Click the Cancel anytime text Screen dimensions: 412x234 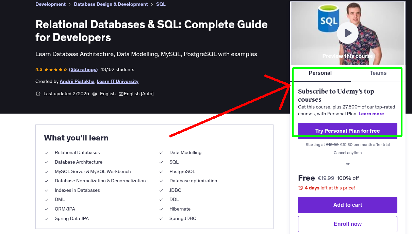click(x=348, y=153)
